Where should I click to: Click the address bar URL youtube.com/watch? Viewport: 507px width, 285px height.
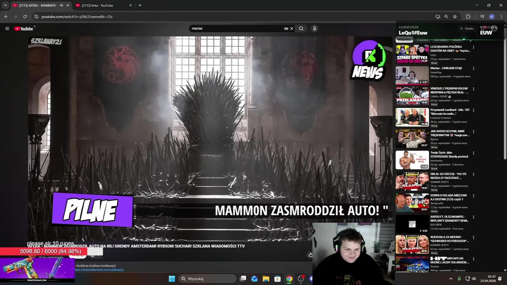click(x=77, y=17)
